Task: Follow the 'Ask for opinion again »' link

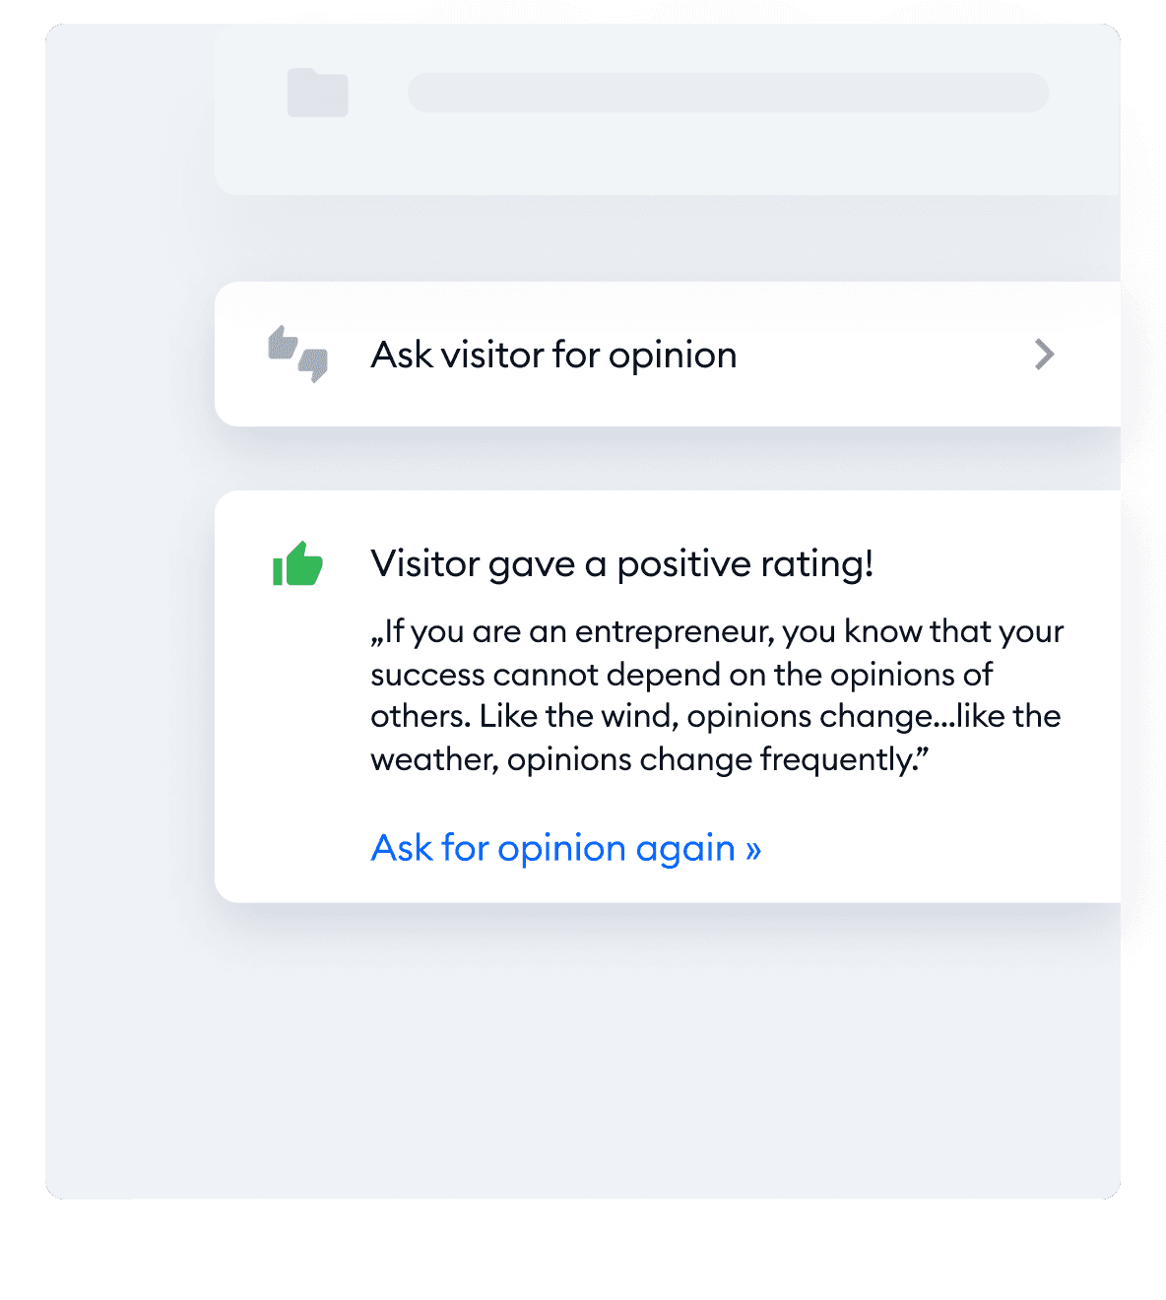Action: [566, 848]
